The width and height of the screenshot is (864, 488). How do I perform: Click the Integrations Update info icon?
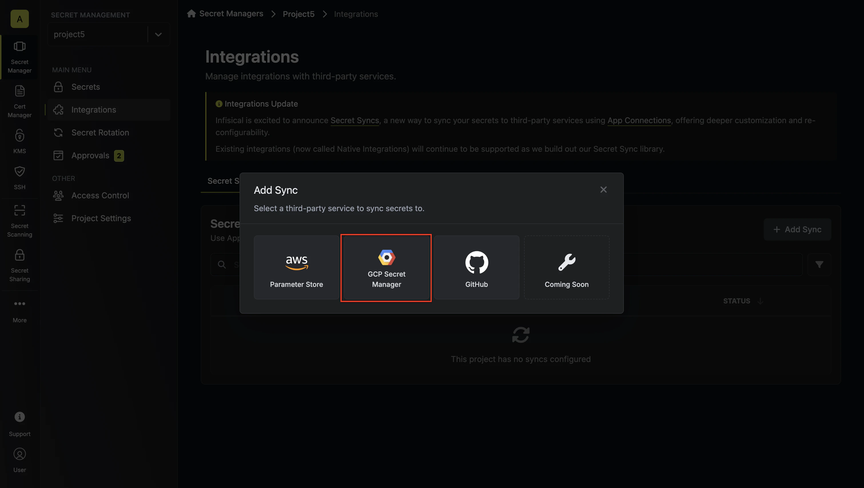219,104
